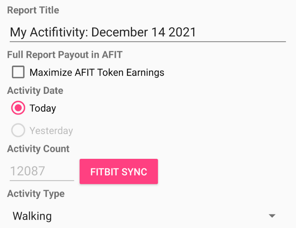
Task: Click the word "My" in the report title
Action: [18, 32]
